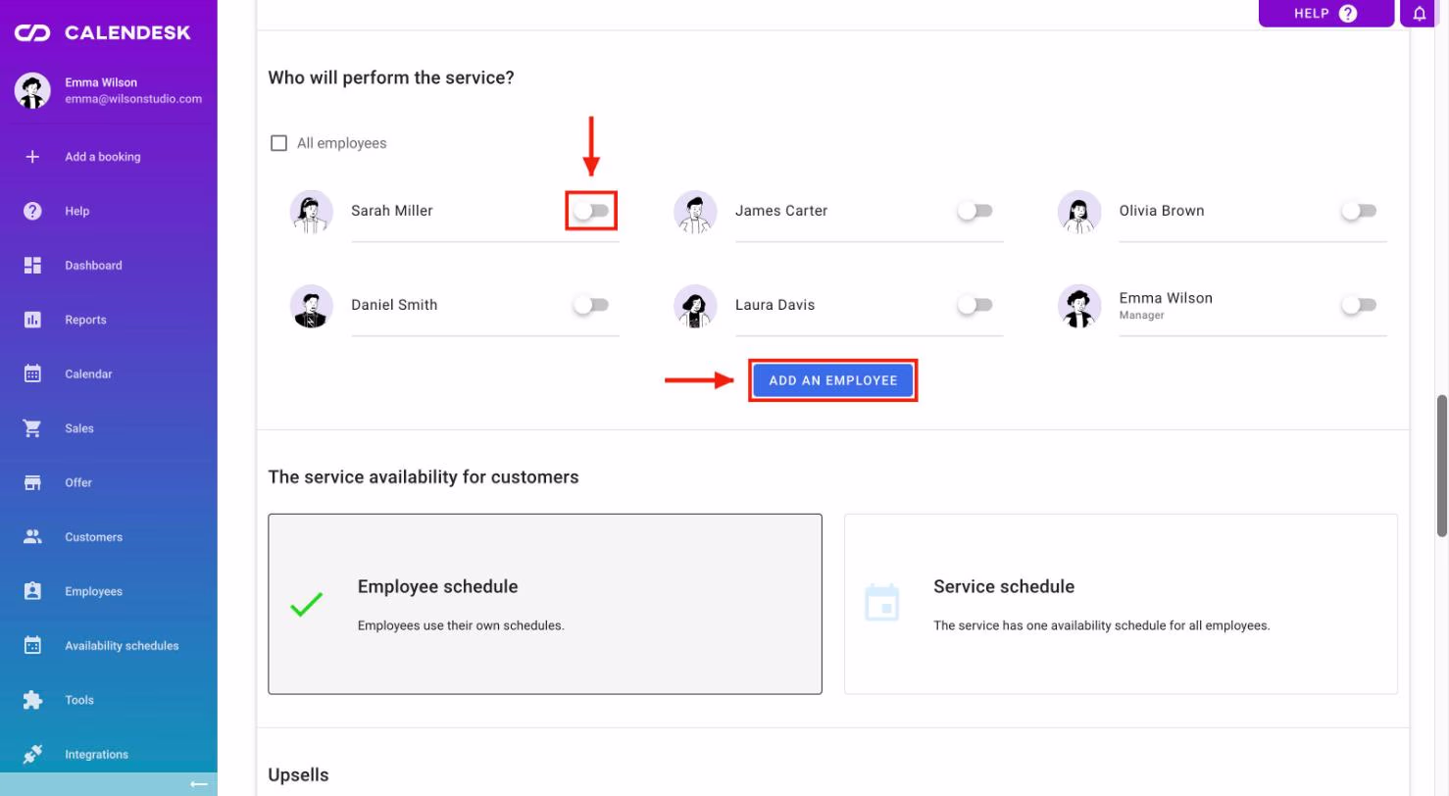
Task: Select the Service schedule option card
Action: click(x=1121, y=604)
